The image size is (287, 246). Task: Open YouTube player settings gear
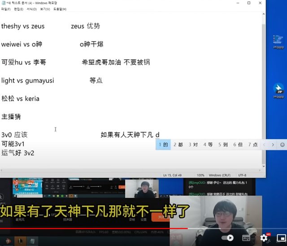(x=264, y=238)
